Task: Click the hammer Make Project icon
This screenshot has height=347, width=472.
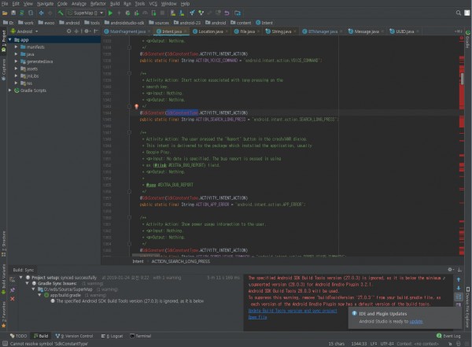Action: click(x=61, y=13)
